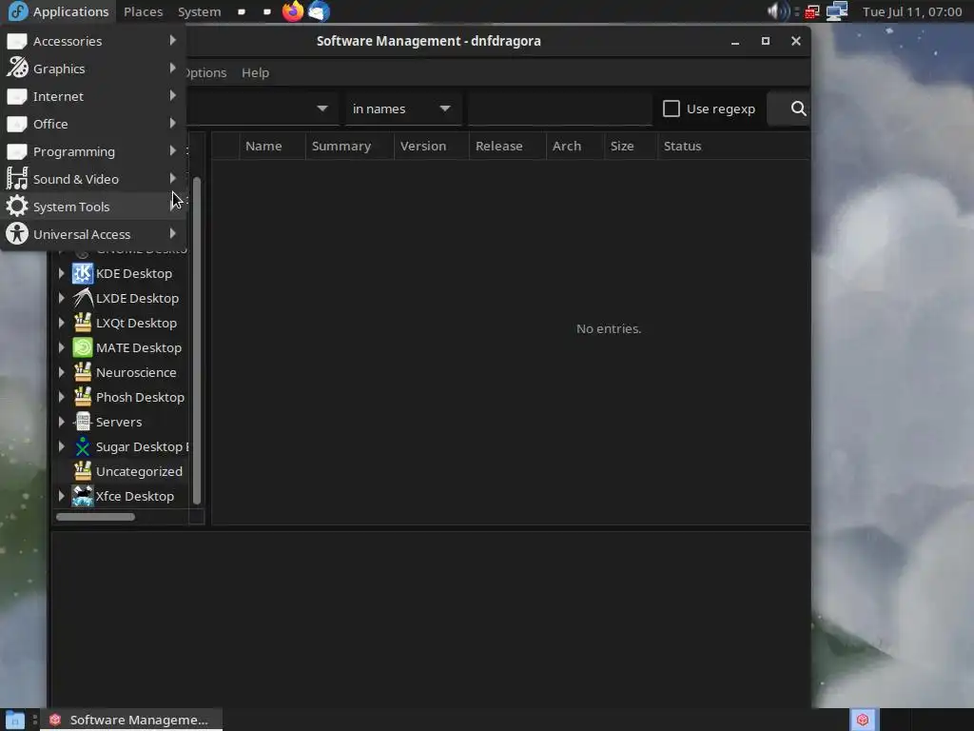Click the group tree vertical scrollbar

point(197,341)
